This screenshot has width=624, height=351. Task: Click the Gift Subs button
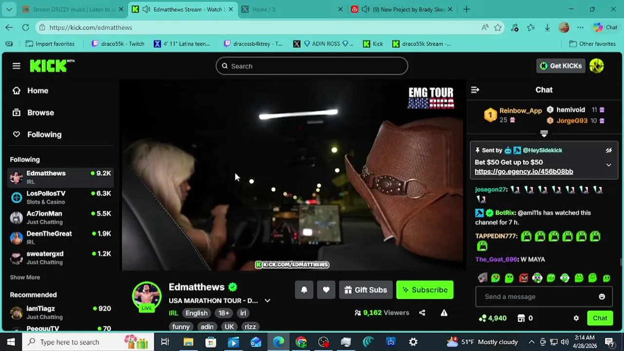[x=366, y=290]
